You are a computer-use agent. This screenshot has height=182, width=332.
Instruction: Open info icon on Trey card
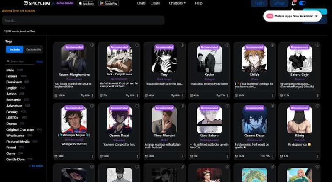click(x=182, y=45)
